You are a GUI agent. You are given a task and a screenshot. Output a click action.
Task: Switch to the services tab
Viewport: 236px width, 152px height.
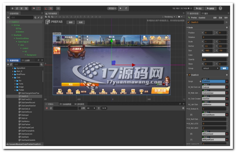(x=205, y=13)
